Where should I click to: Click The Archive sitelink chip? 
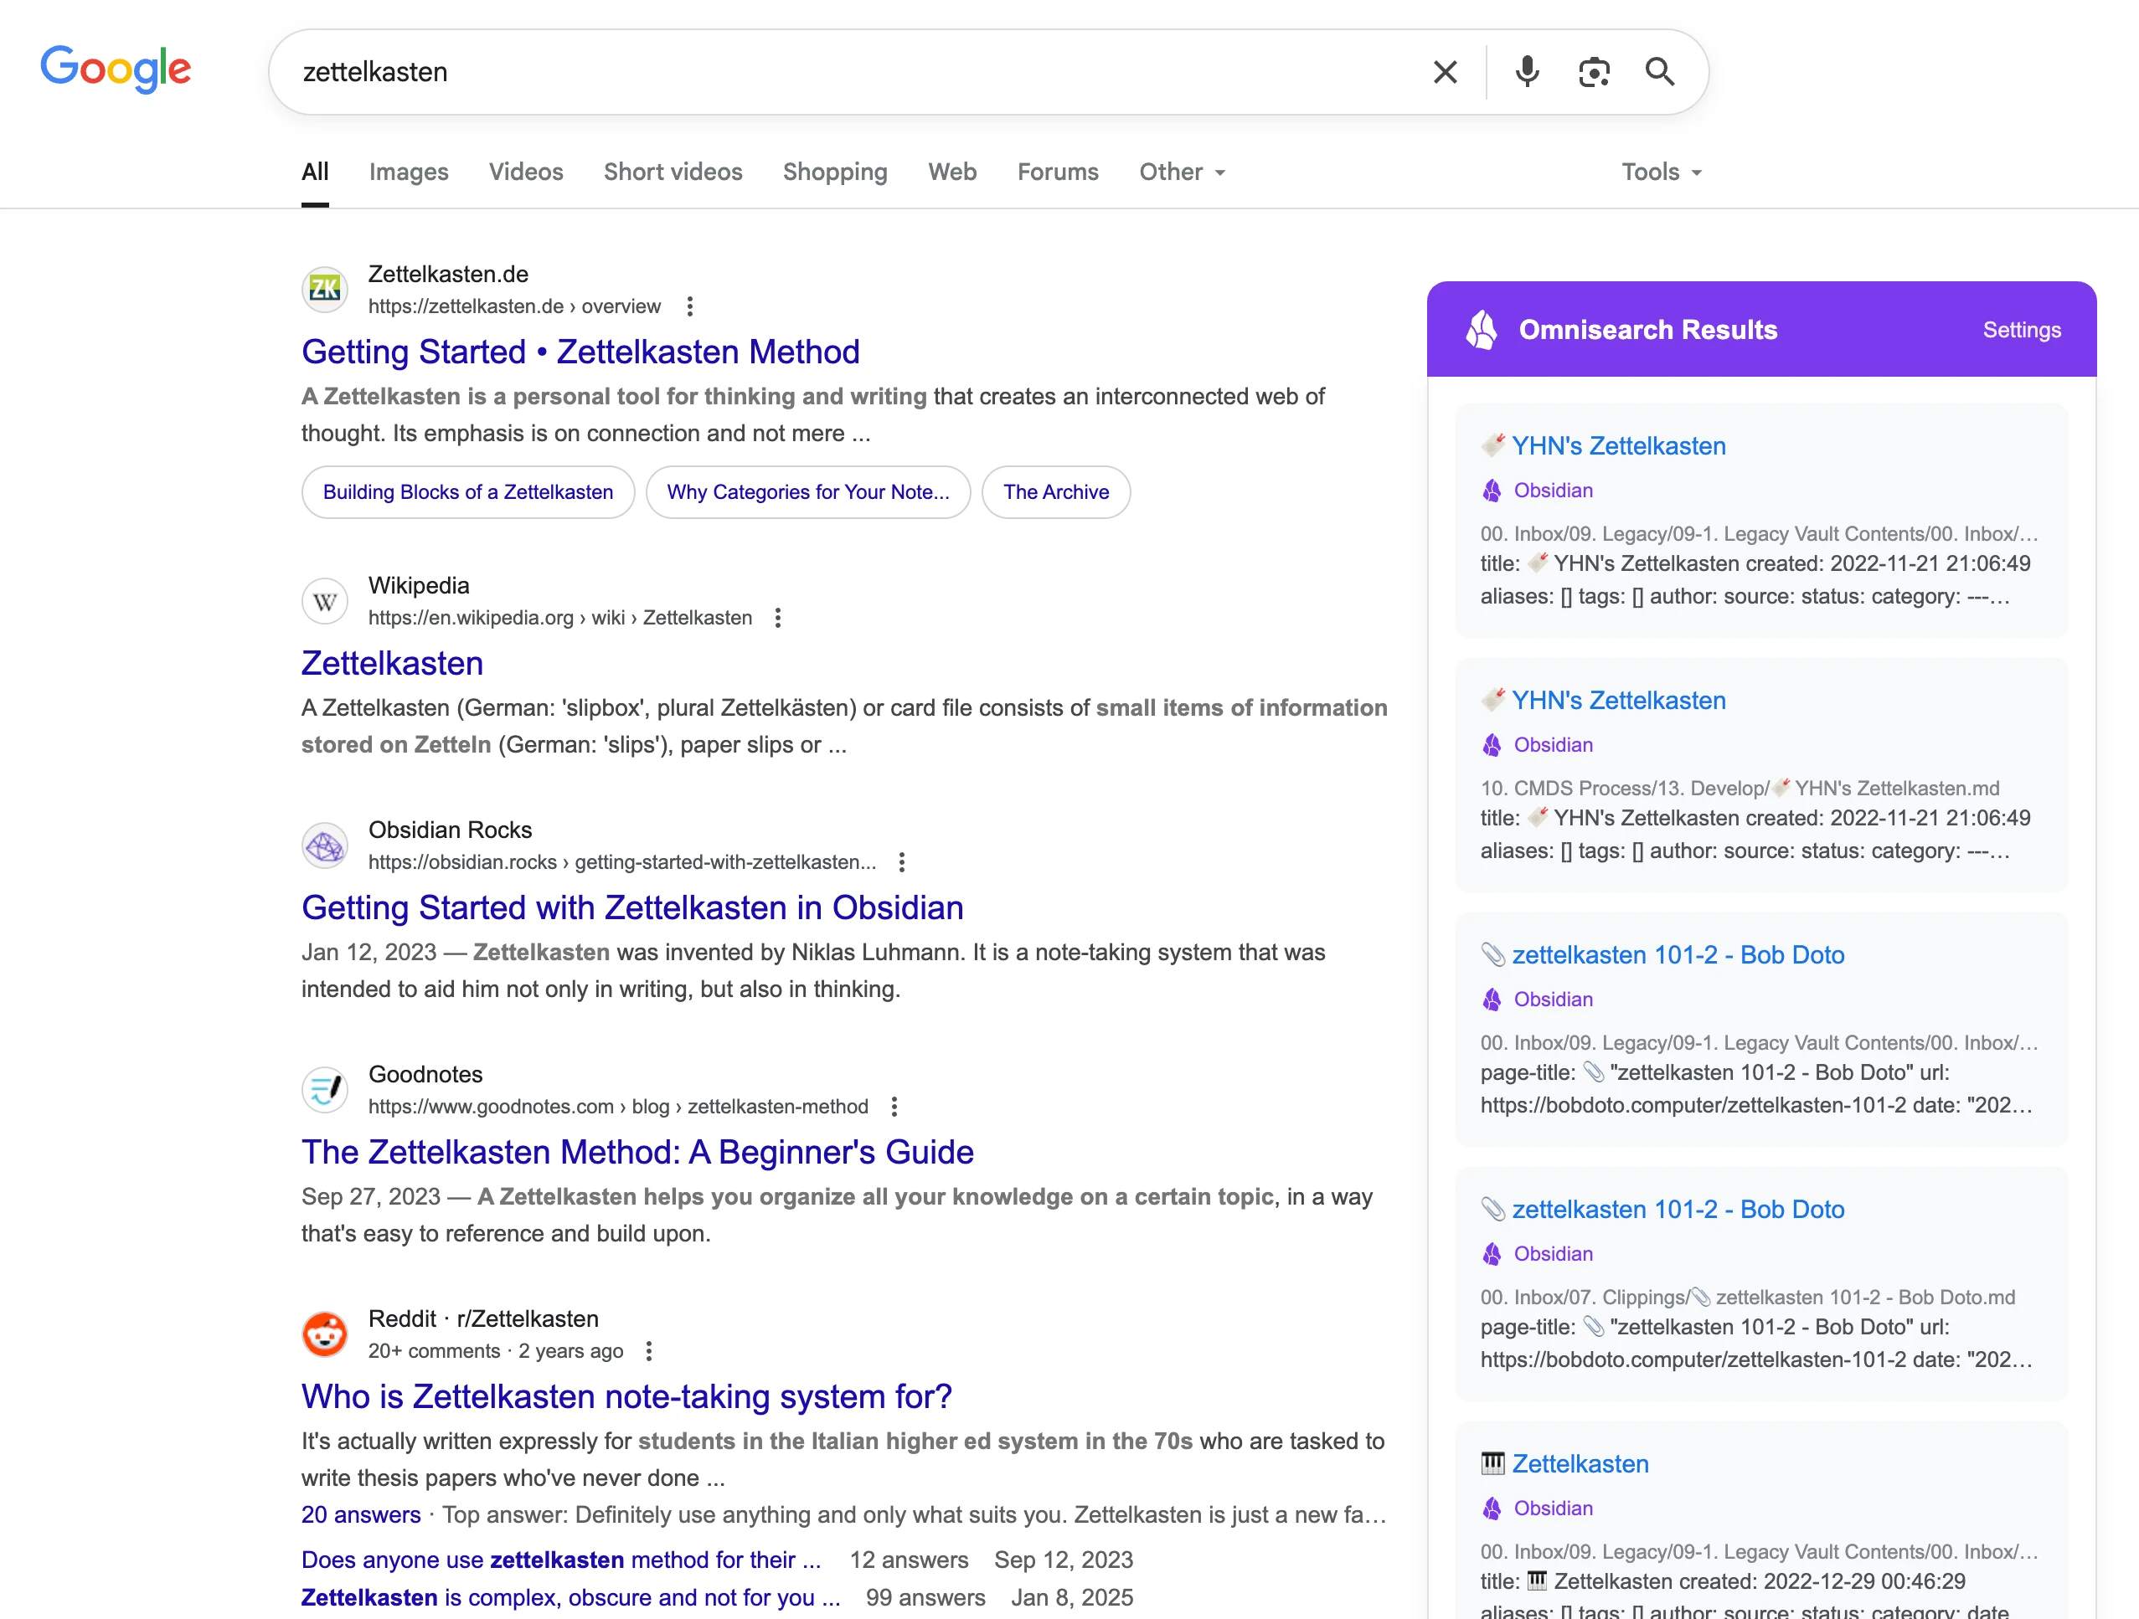[1056, 492]
